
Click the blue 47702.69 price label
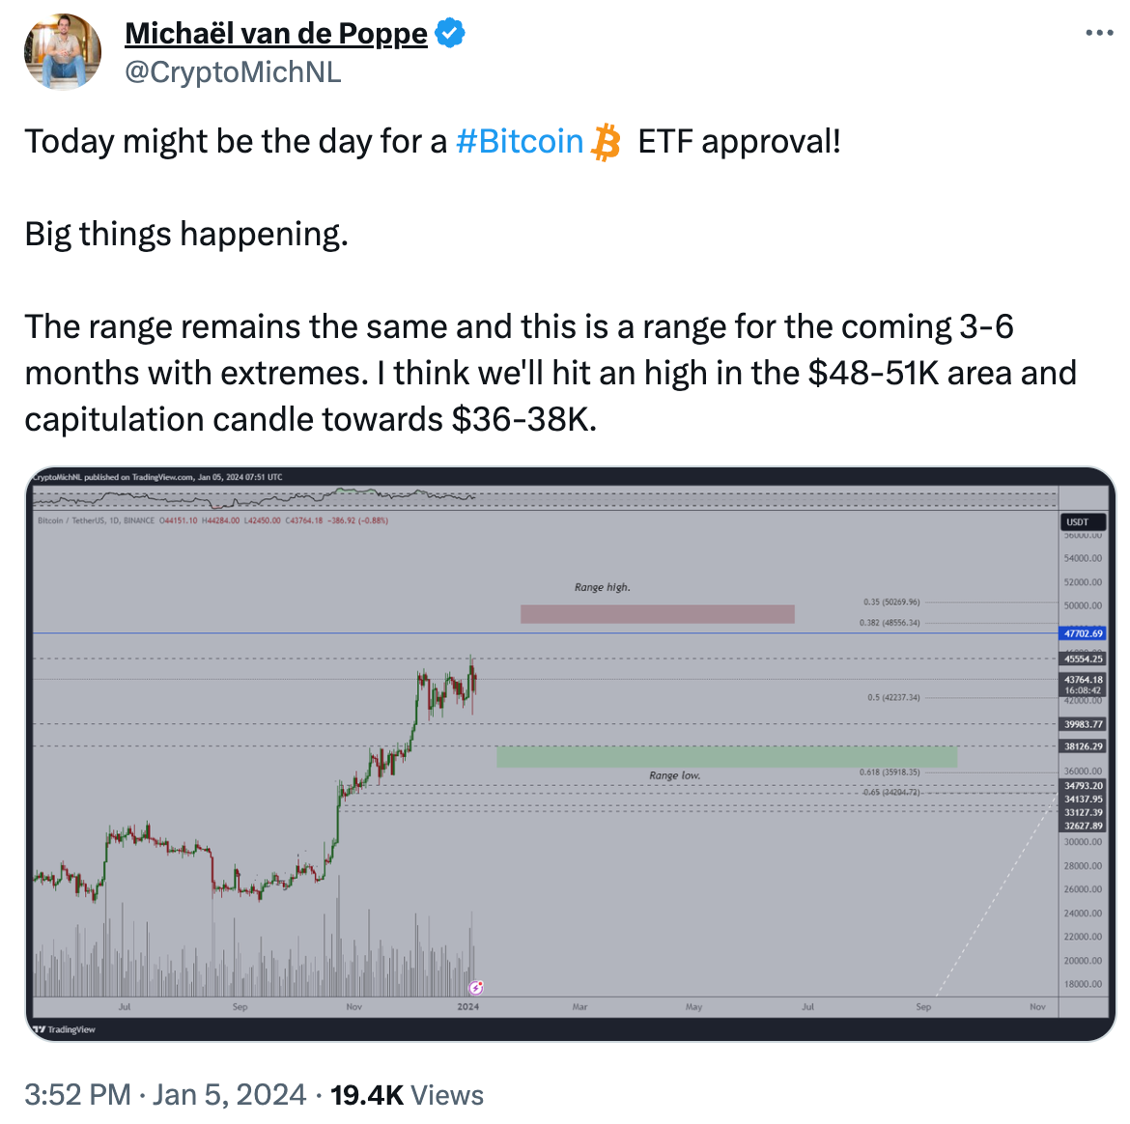click(1083, 633)
